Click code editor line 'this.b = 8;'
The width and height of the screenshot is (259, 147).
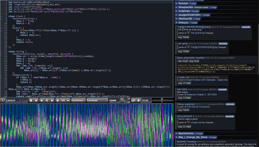click(23, 23)
